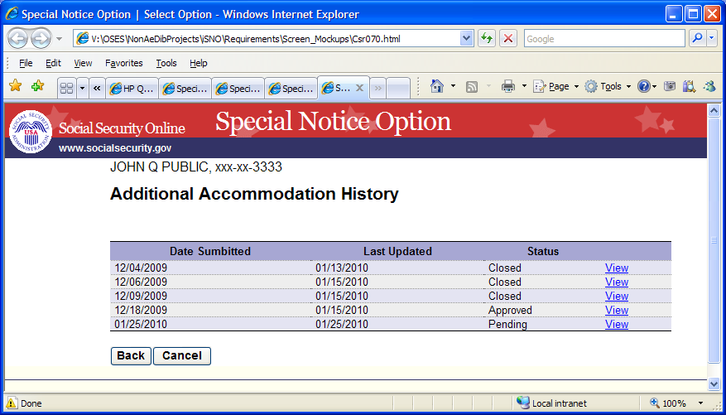Click the Cancel button
This screenshot has height=415, width=726.
(182, 355)
